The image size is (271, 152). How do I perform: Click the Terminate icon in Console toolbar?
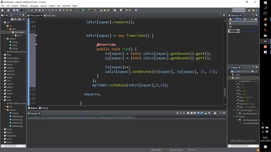177,113
